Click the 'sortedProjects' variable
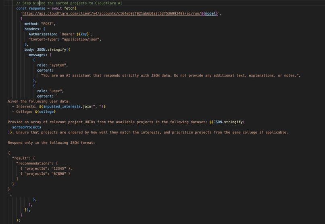Screen dimensions: 325x224 [x=27, y=127]
